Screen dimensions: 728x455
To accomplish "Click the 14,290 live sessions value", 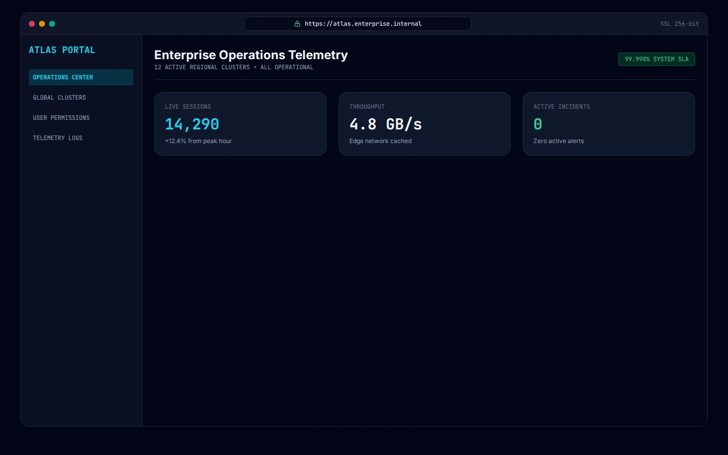I will 192,124.
